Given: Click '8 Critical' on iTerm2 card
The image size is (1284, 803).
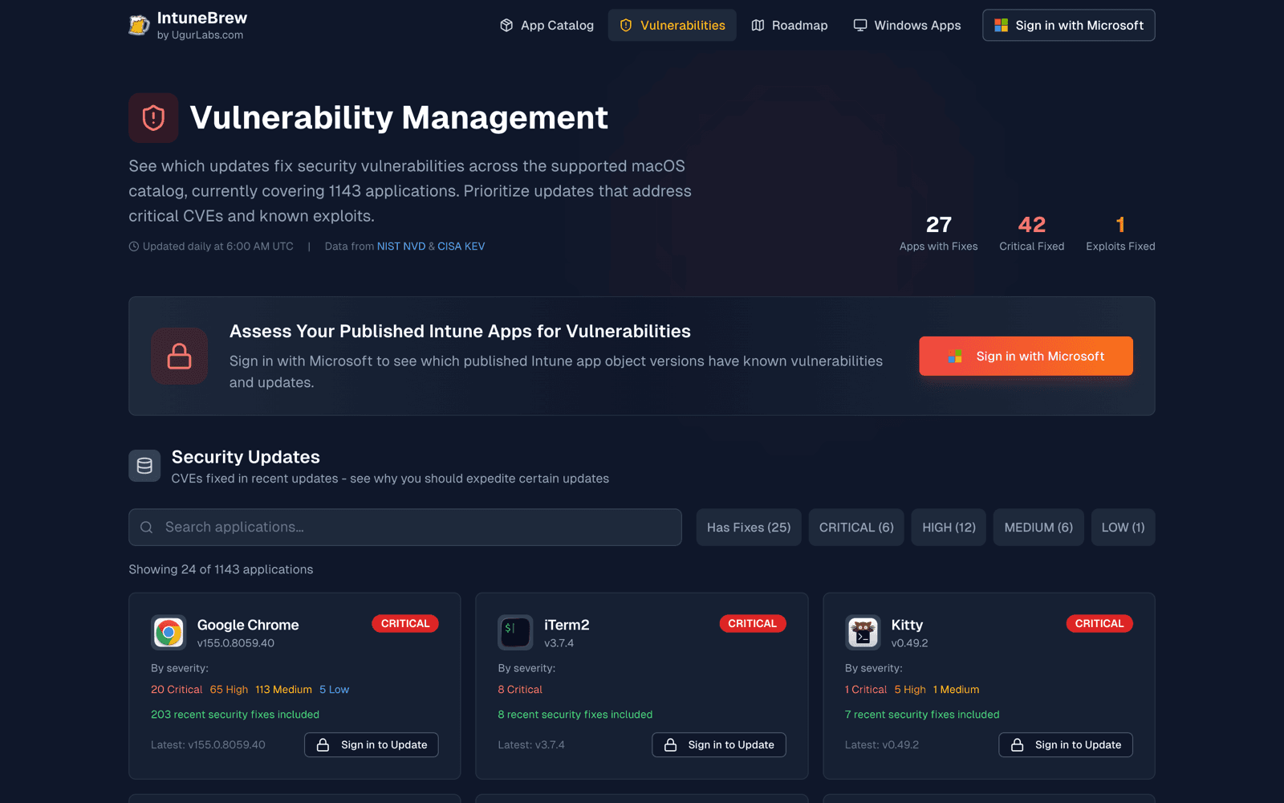Looking at the screenshot, I should tap(520, 690).
